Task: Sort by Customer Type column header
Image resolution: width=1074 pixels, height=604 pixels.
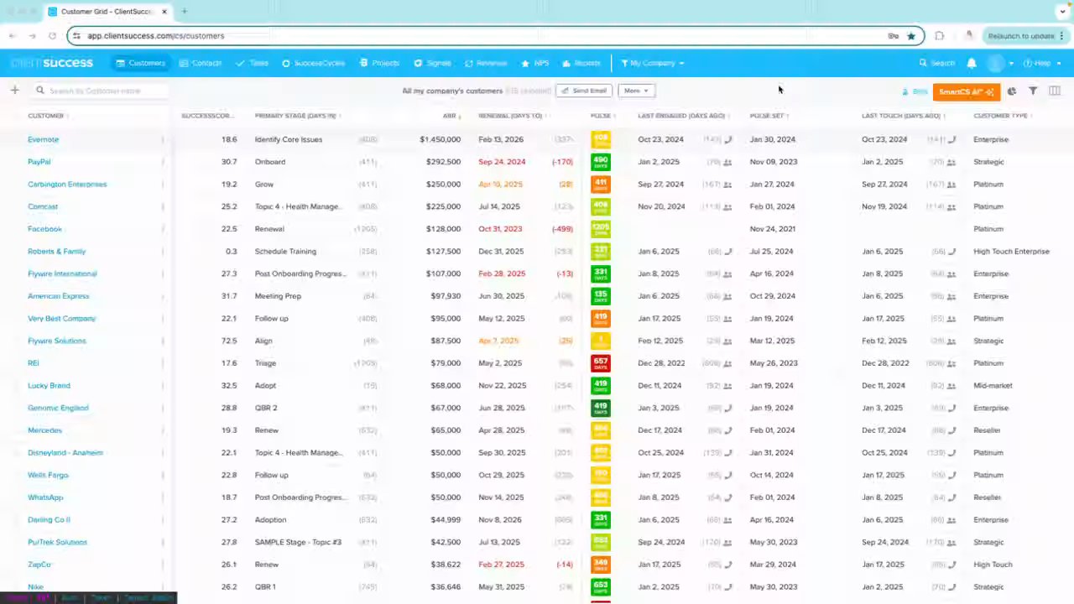Action: pyautogui.click(x=1000, y=116)
